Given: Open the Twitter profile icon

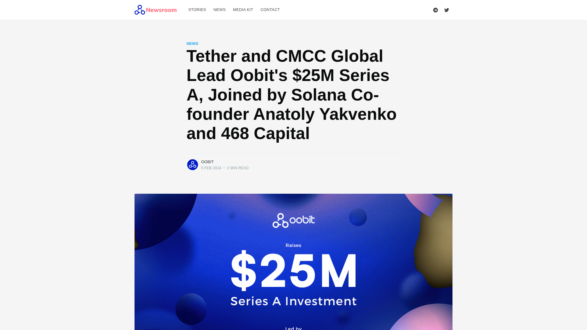Looking at the screenshot, I should [x=447, y=10].
